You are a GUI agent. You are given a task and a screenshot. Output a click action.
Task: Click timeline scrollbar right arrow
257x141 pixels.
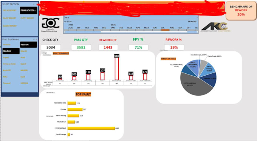tap(197, 32)
